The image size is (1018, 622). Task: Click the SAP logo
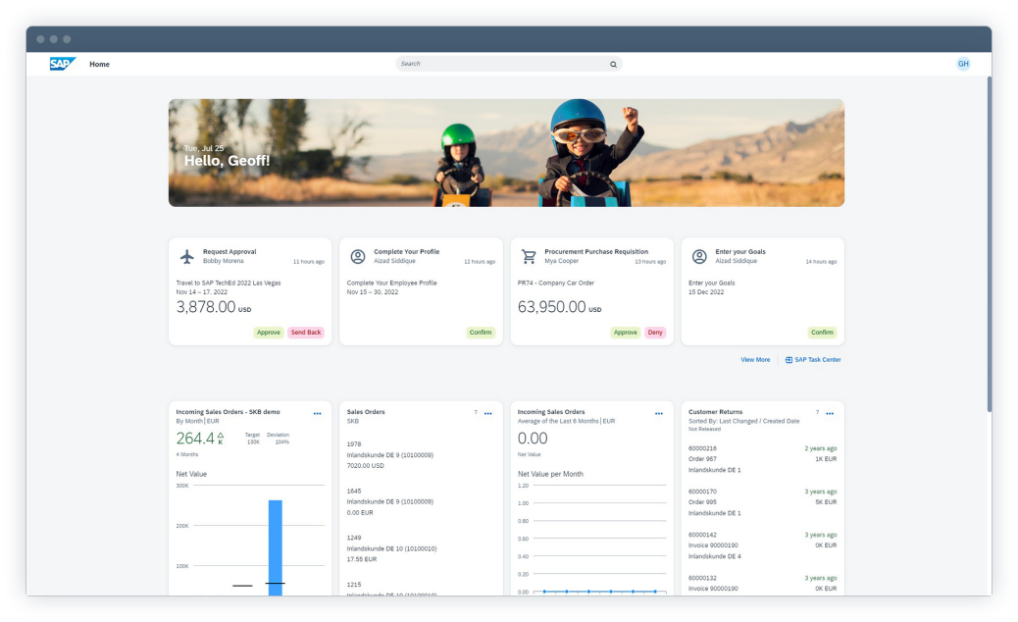pyautogui.click(x=63, y=64)
